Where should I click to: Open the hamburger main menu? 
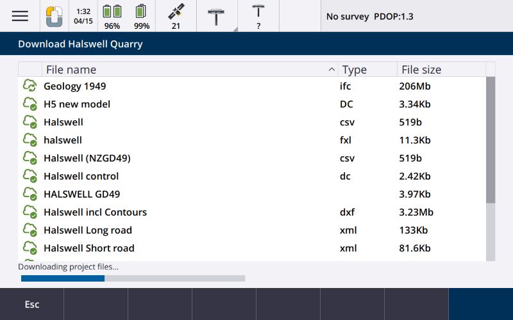20,16
